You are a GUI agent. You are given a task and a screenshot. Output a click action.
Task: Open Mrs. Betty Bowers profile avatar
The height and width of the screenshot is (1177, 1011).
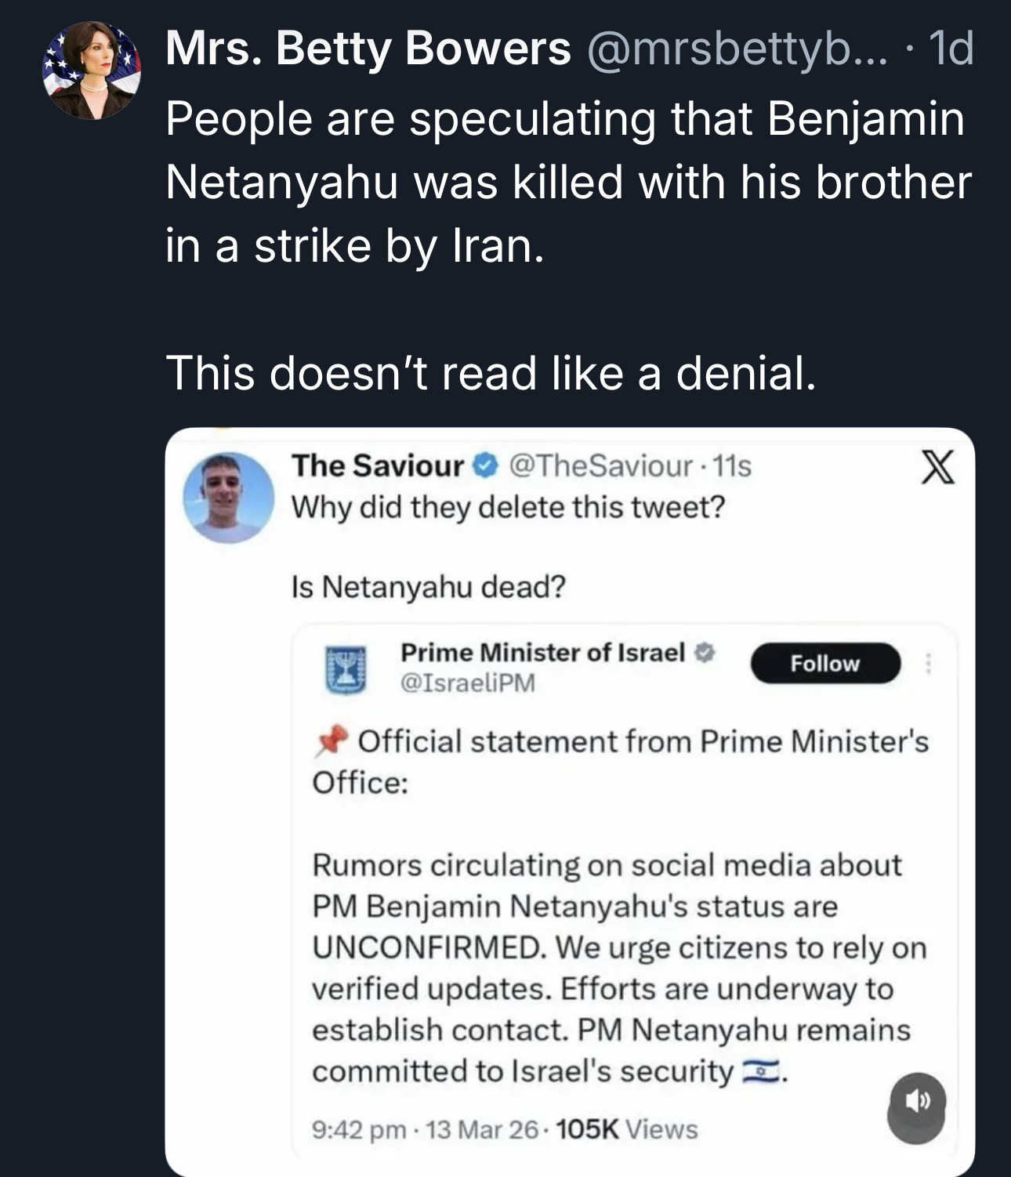click(x=92, y=71)
